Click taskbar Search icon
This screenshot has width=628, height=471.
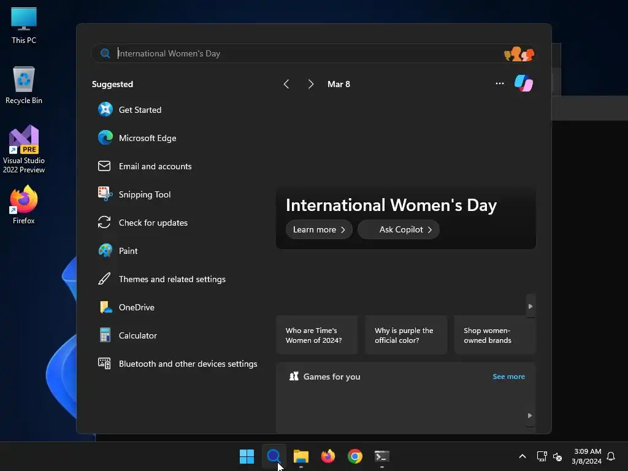coord(274,456)
